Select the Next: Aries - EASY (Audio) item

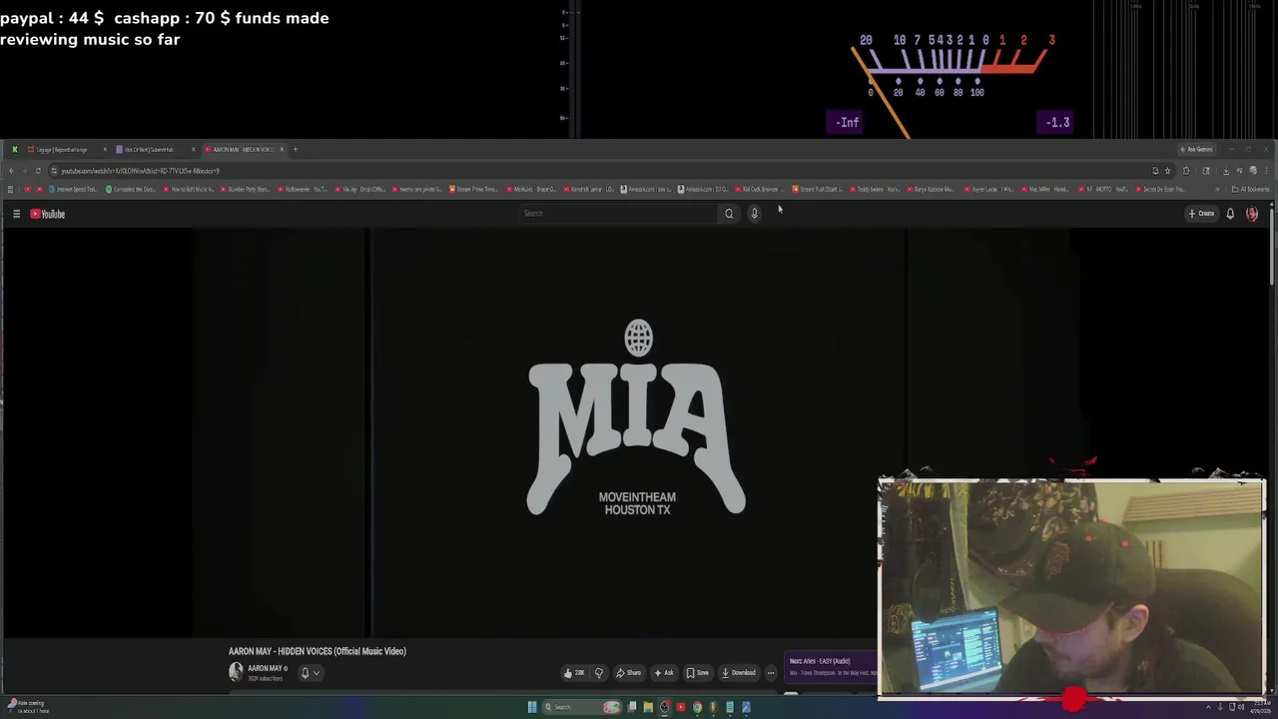(831, 666)
